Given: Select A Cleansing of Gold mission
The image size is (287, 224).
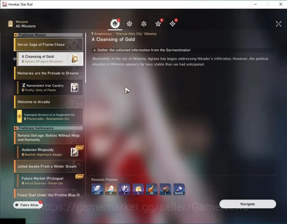Looking at the screenshot, I should (x=50, y=59).
